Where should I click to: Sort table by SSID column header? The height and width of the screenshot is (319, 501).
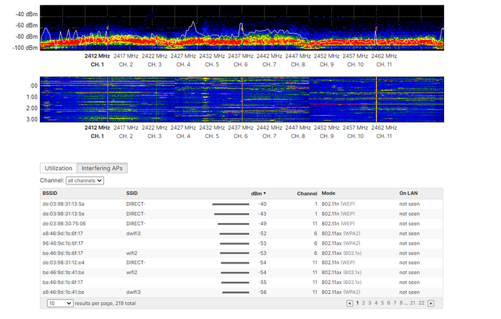point(133,193)
